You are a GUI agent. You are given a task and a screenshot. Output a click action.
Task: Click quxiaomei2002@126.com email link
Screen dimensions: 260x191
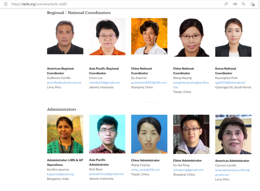pos(149,82)
